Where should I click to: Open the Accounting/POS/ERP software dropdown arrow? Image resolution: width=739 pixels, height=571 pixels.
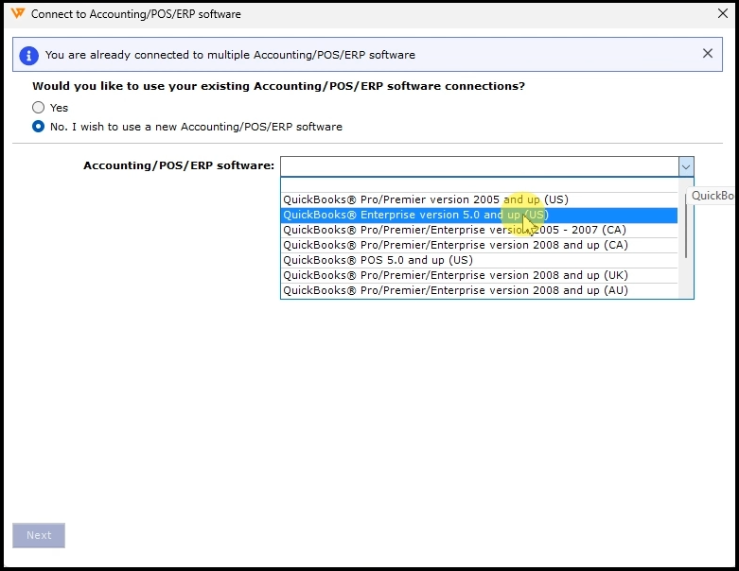pos(686,166)
